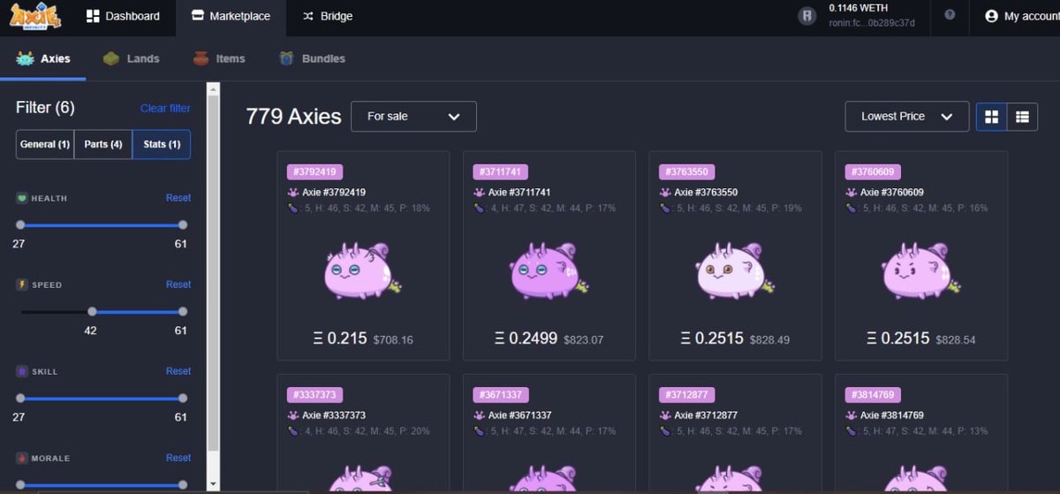Click the Health heart icon
Image resolution: width=1060 pixels, height=494 pixels.
[x=22, y=198]
